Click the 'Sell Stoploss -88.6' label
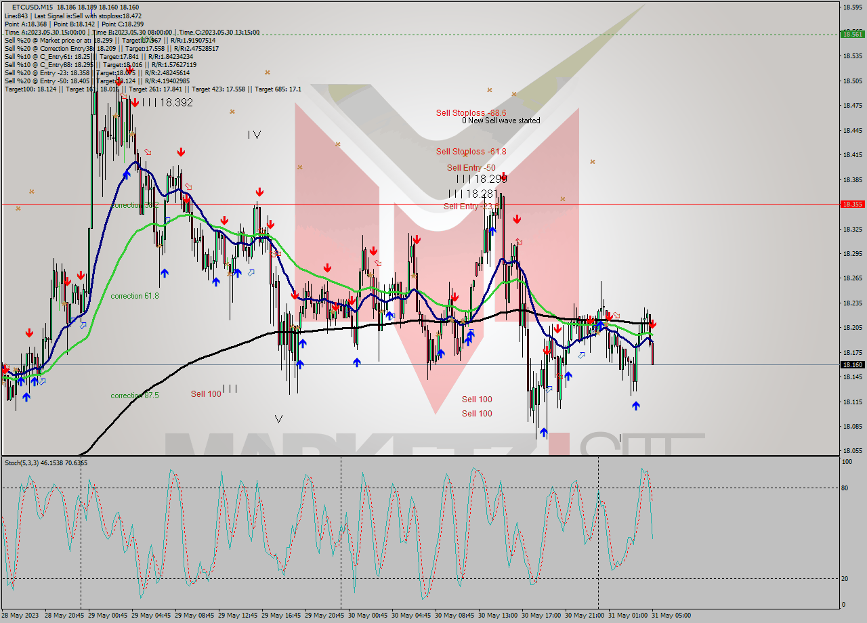The width and height of the screenshot is (867, 623). click(x=471, y=113)
